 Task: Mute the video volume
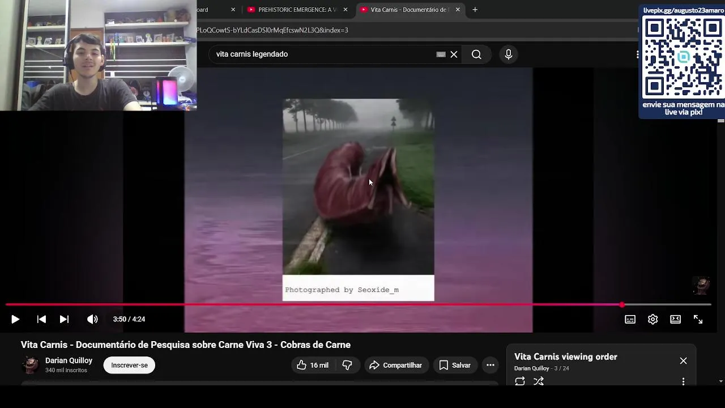[x=92, y=320]
